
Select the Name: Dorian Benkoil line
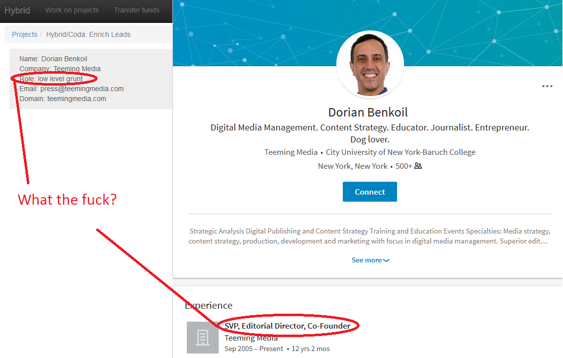coord(53,59)
